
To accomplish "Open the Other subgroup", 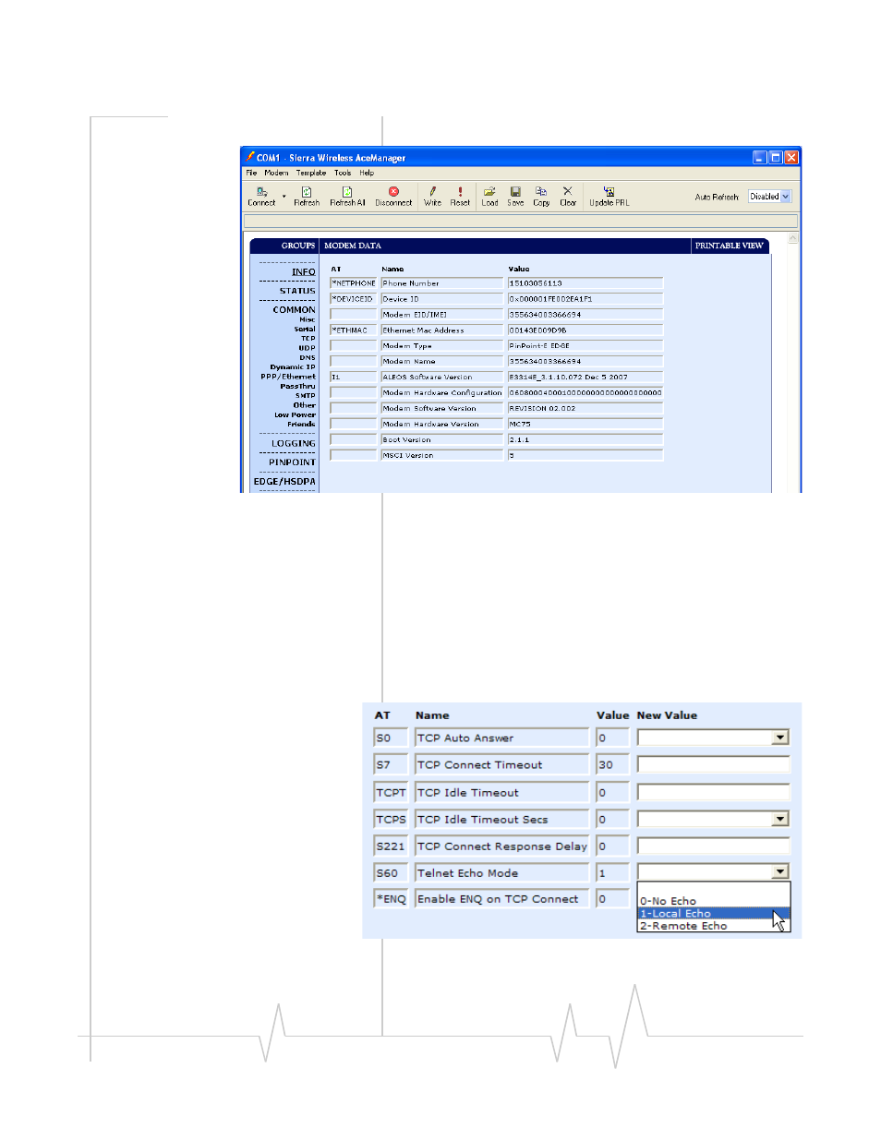I will pyautogui.click(x=305, y=405).
